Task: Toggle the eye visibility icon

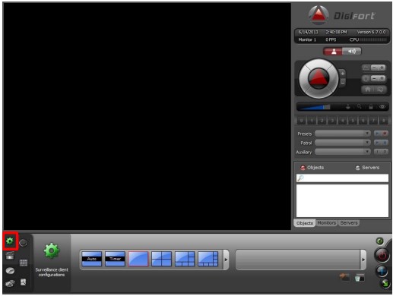Action: pyautogui.click(x=382, y=107)
